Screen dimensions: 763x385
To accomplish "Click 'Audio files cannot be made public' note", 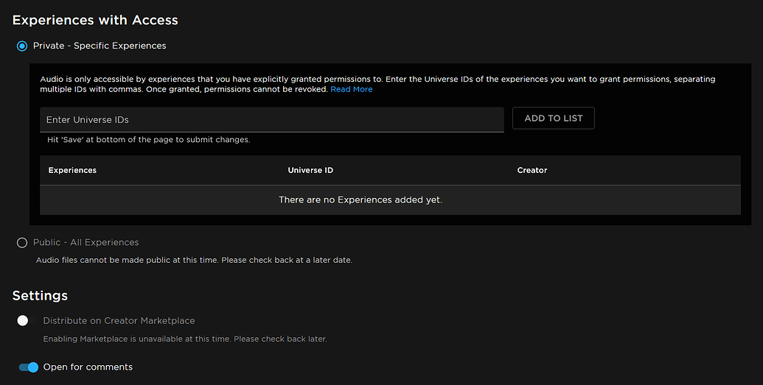I will pyautogui.click(x=194, y=260).
